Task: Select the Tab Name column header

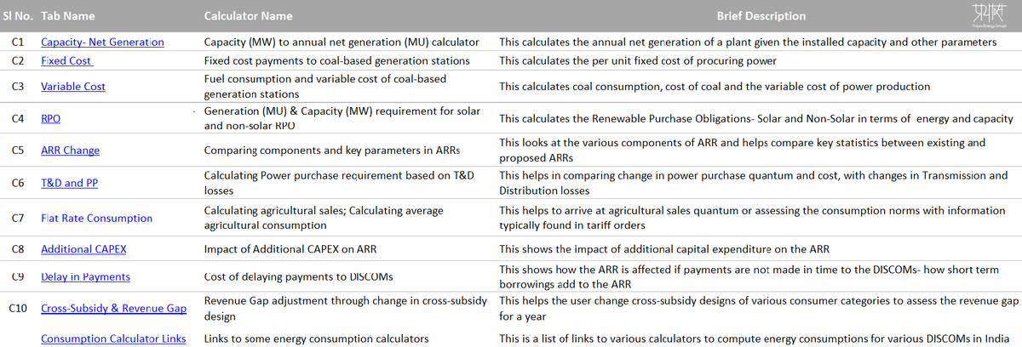Action: click(x=68, y=16)
